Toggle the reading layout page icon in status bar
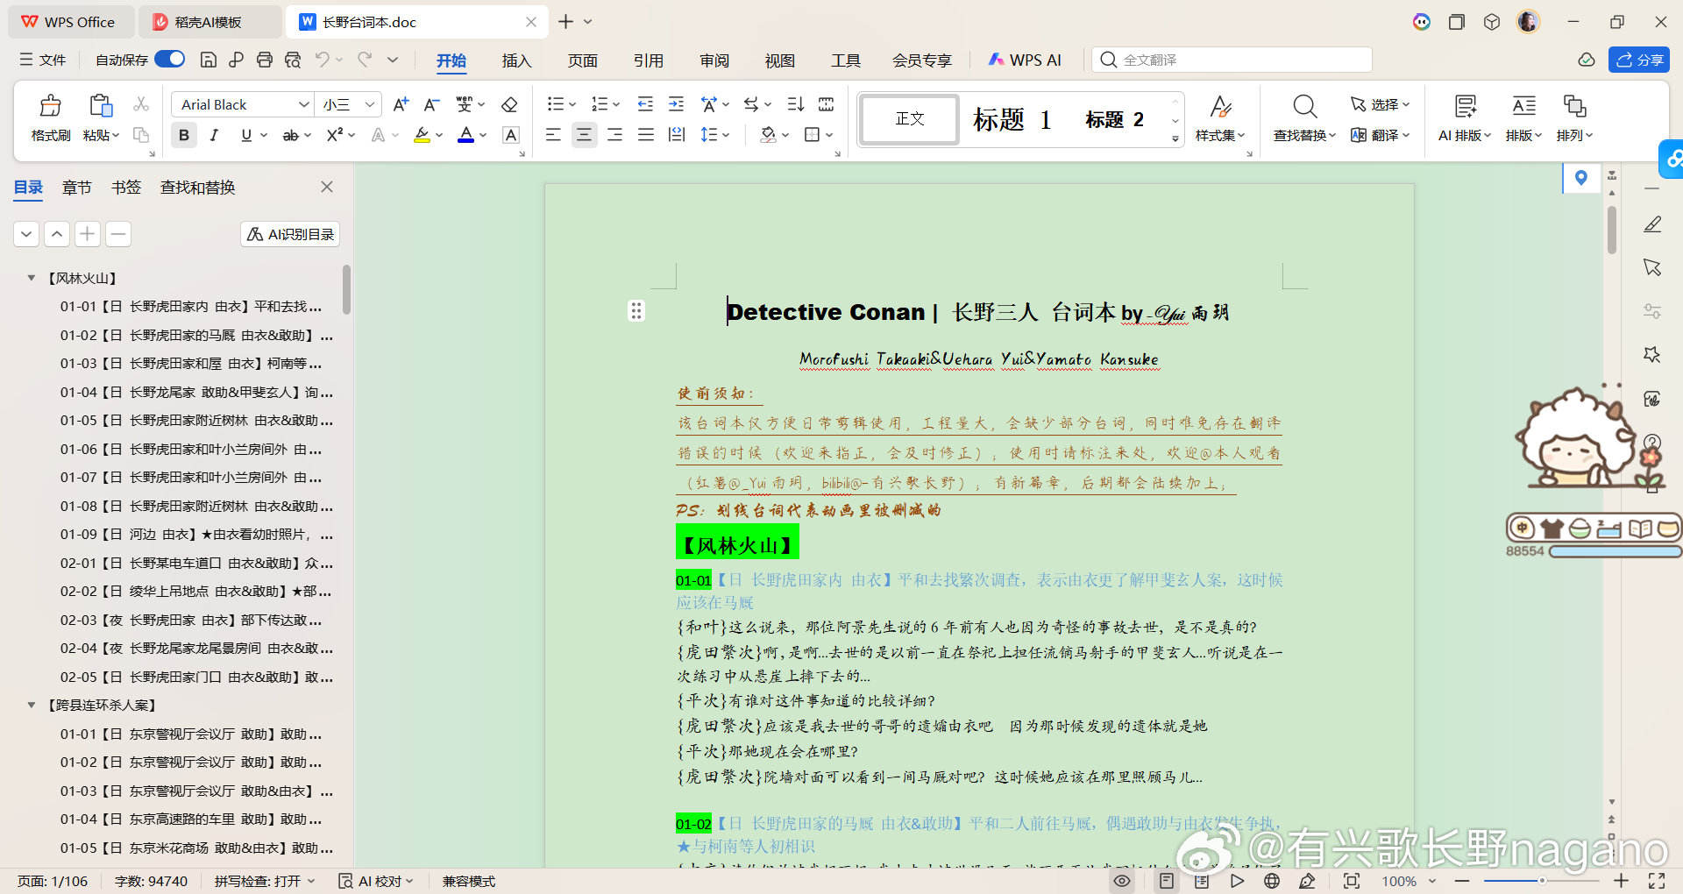The image size is (1683, 894). click(1201, 881)
